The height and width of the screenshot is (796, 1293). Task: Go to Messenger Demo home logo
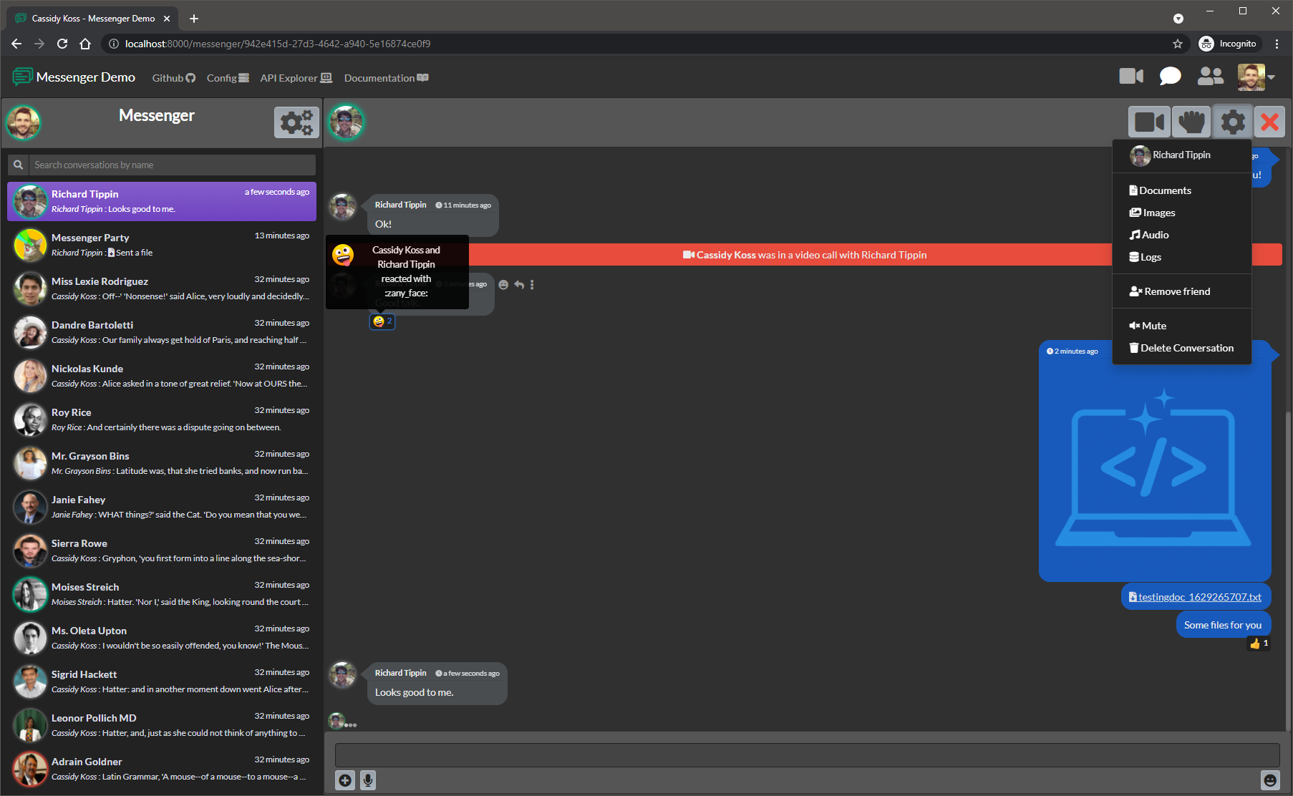74,77
